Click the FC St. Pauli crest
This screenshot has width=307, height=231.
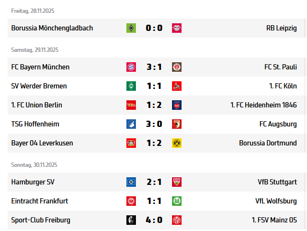tap(177, 67)
